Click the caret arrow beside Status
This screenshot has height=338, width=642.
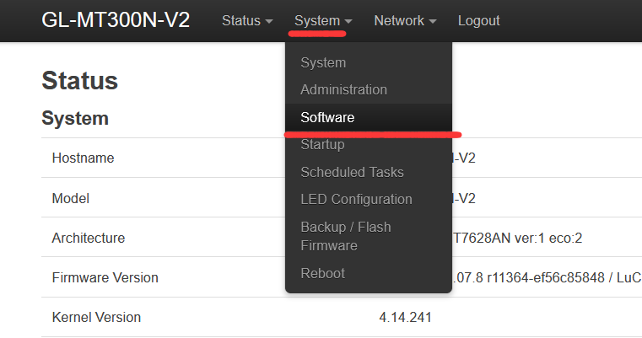[269, 21]
